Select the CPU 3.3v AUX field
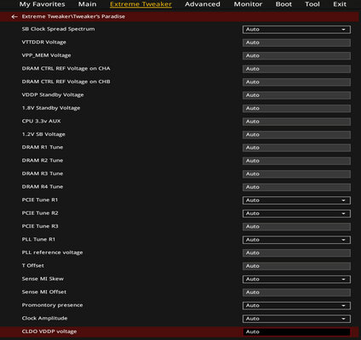This screenshot has height=340, width=361. (x=296, y=122)
